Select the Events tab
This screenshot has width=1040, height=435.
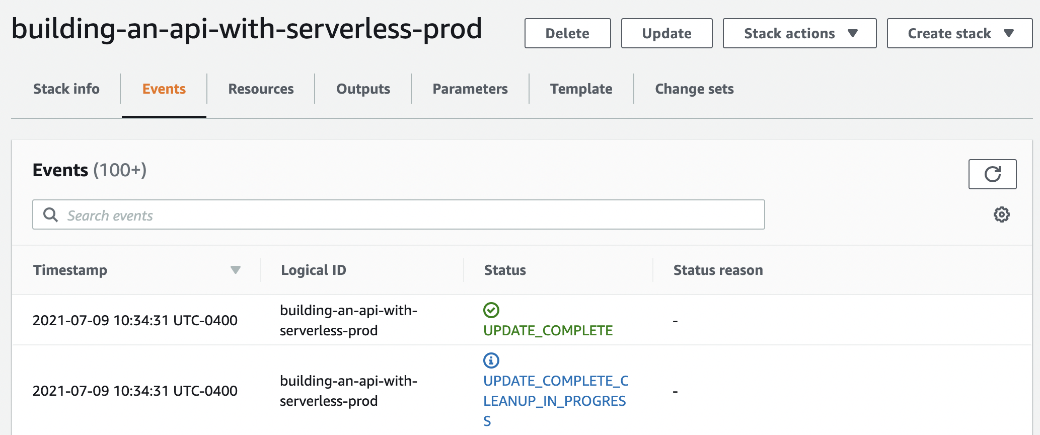pos(164,89)
